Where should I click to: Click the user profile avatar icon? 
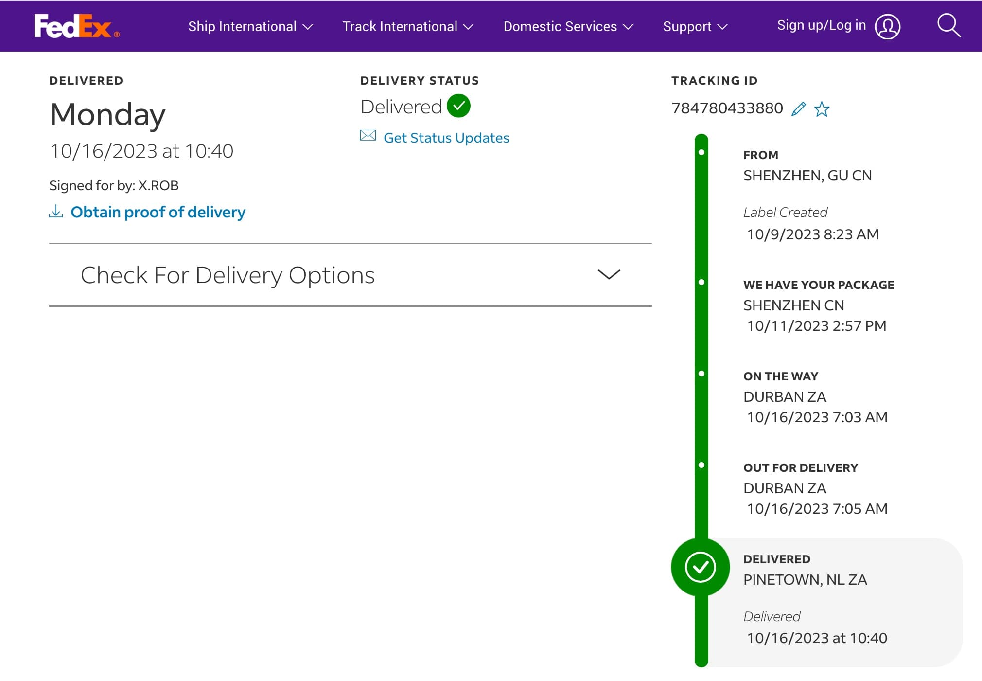point(888,26)
